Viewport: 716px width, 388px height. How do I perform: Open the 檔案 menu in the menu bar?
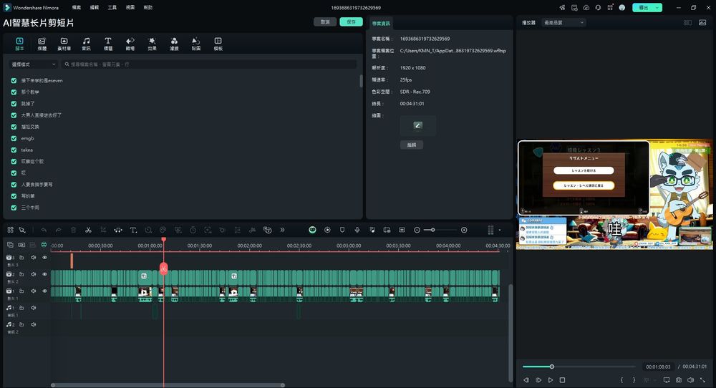point(77,8)
